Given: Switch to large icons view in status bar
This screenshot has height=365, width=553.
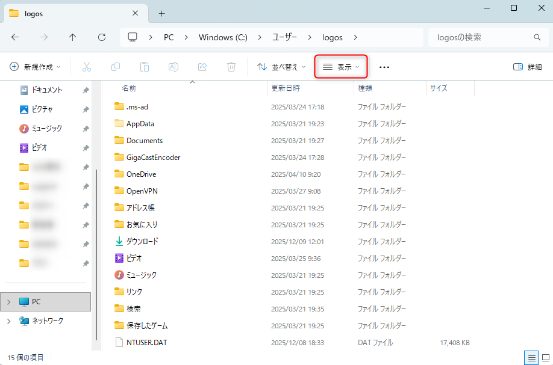Looking at the screenshot, I should pos(545,358).
